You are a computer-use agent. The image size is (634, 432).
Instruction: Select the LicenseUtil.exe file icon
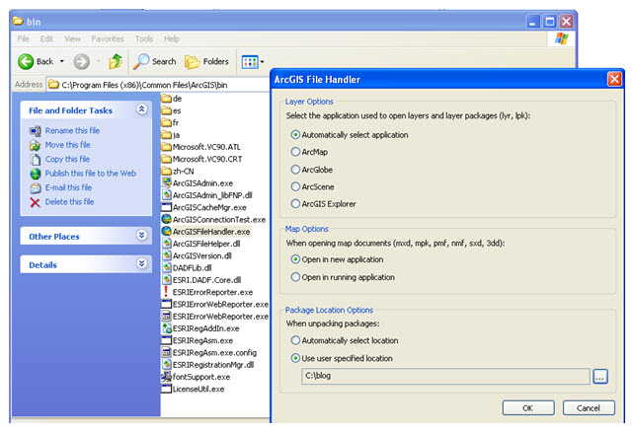[167, 389]
